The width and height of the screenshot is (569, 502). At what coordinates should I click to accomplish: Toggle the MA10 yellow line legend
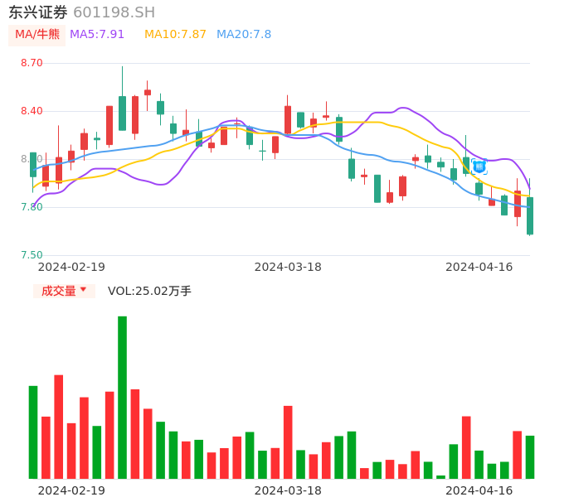click(175, 35)
